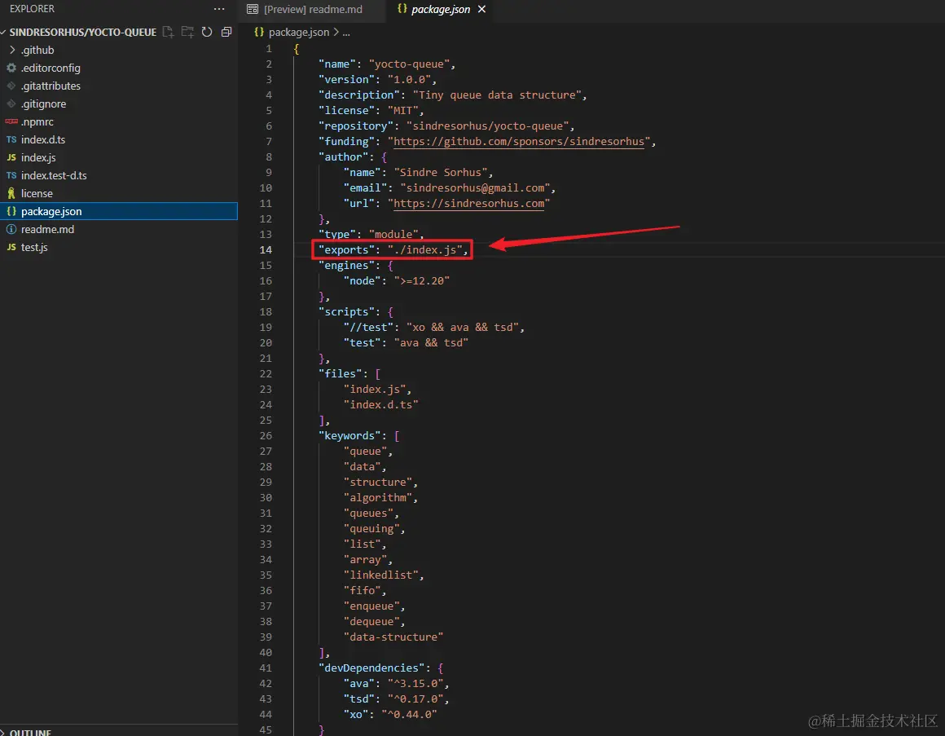Click the "yocto-queue" name value
The image size is (945, 736).
point(409,64)
